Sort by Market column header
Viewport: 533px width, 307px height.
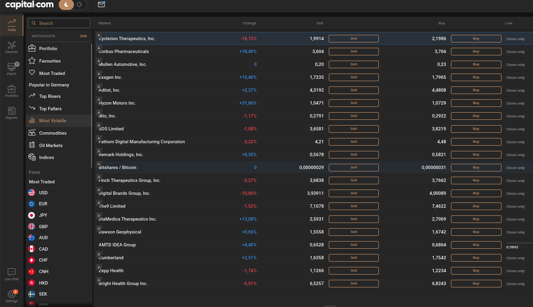click(105, 23)
